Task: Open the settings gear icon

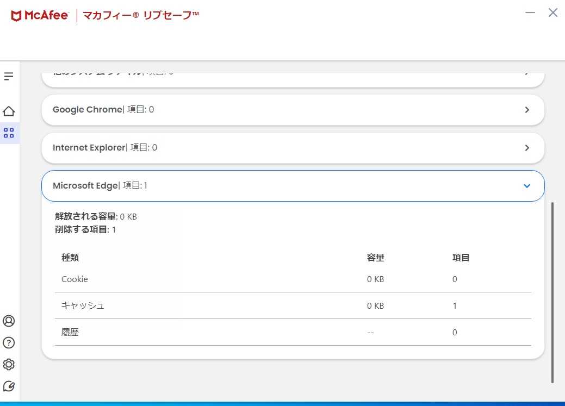Action: tap(9, 364)
